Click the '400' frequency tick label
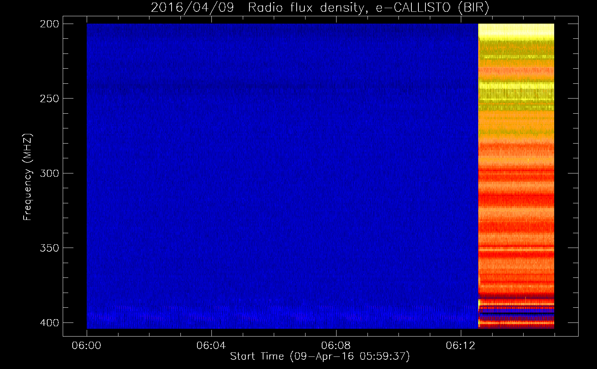 pos(49,323)
